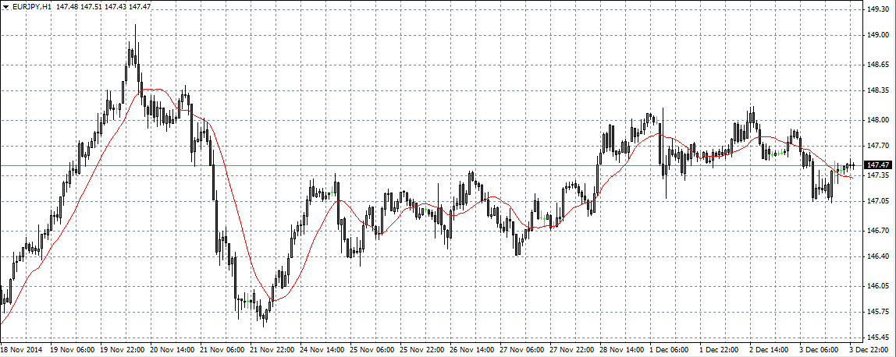This screenshot has height=357, width=896.
Task: Click the tallest candle wick near 149.00
Action: click(x=135, y=31)
